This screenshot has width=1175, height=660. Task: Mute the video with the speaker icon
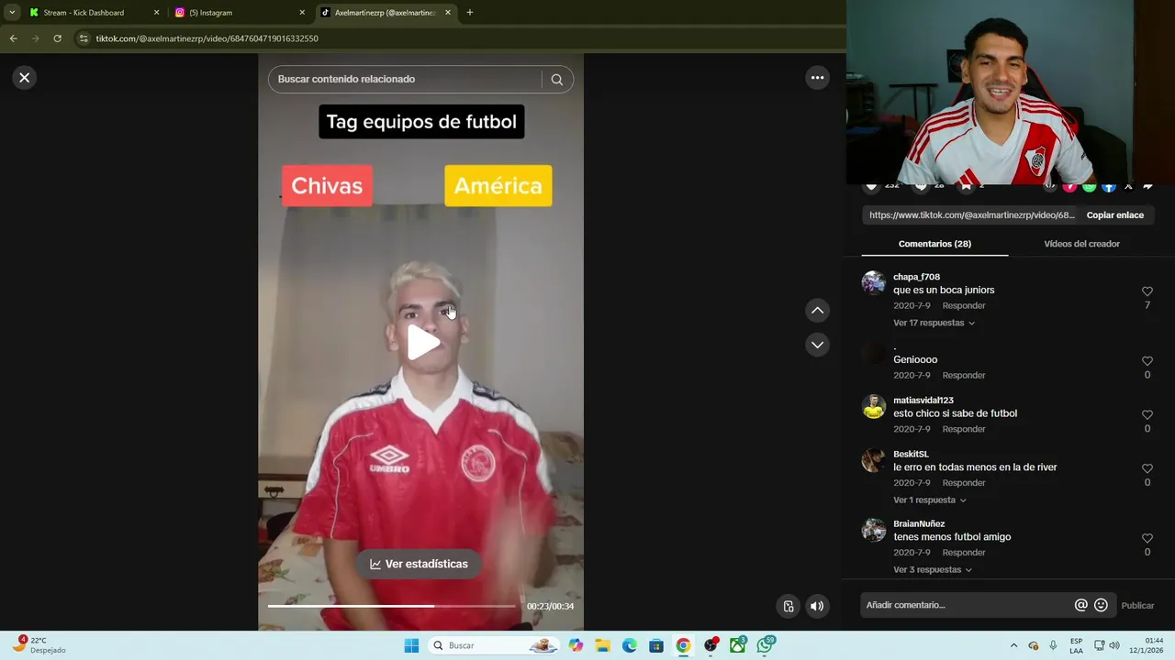pos(817,606)
